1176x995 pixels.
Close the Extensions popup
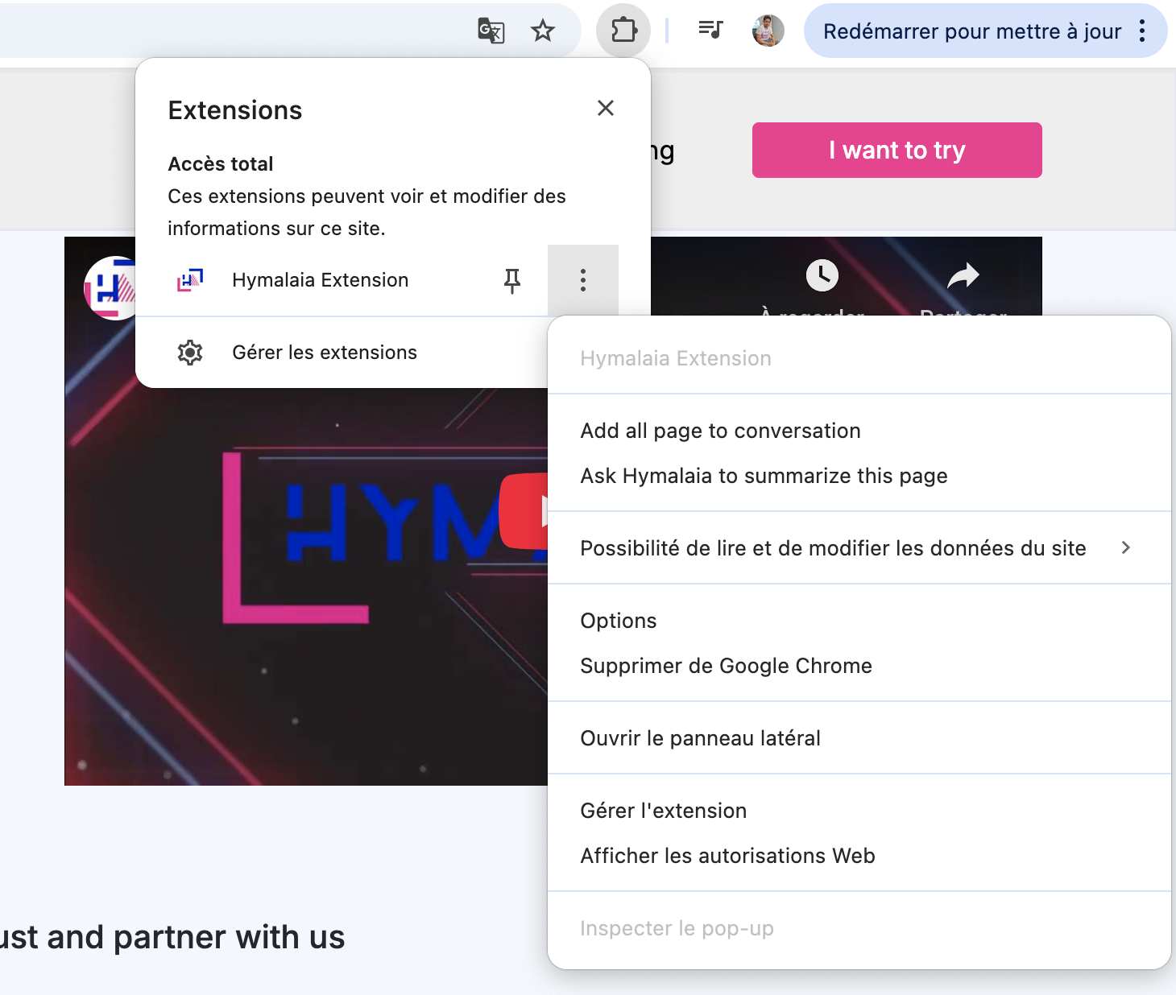click(x=606, y=108)
